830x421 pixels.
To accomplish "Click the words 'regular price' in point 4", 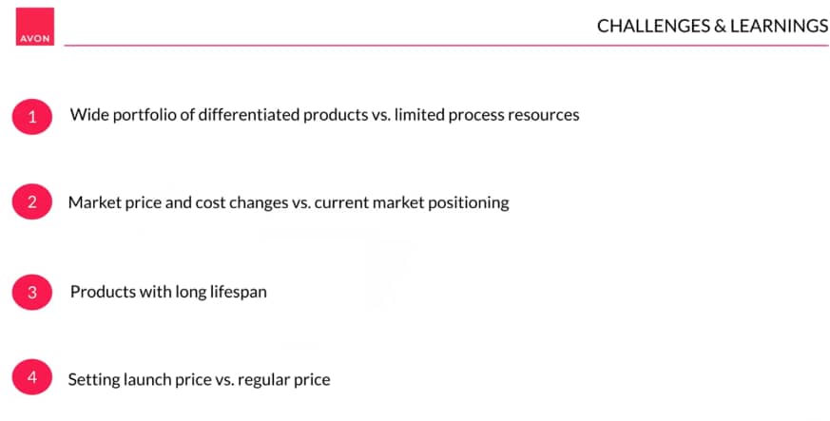I will (x=284, y=380).
